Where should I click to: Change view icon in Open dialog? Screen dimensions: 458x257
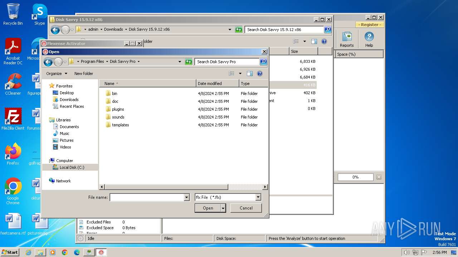pos(232,74)
